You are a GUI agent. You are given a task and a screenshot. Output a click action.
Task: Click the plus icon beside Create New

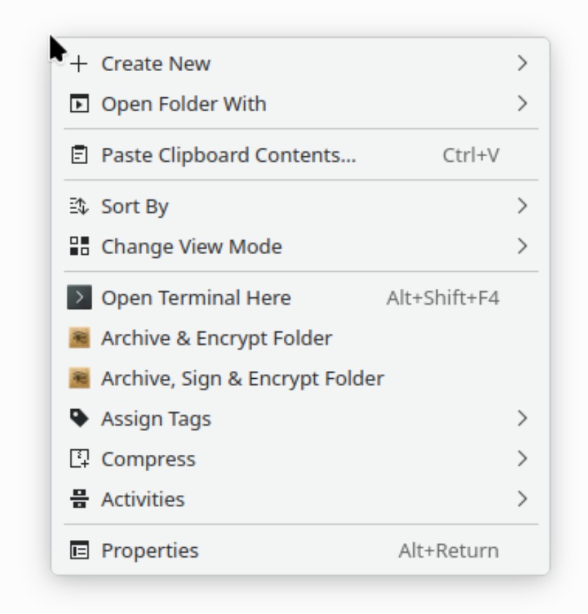(x=80, y=64)
